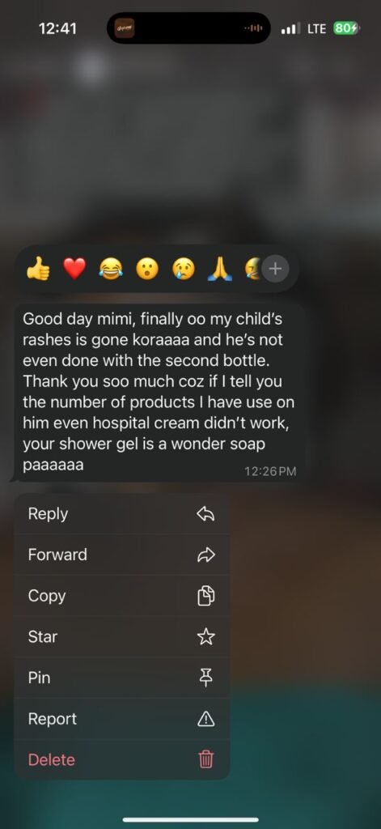The width and height of the screenshot is (381, 829).
Task: React with the red heart emoji
Action: [74, 270]
